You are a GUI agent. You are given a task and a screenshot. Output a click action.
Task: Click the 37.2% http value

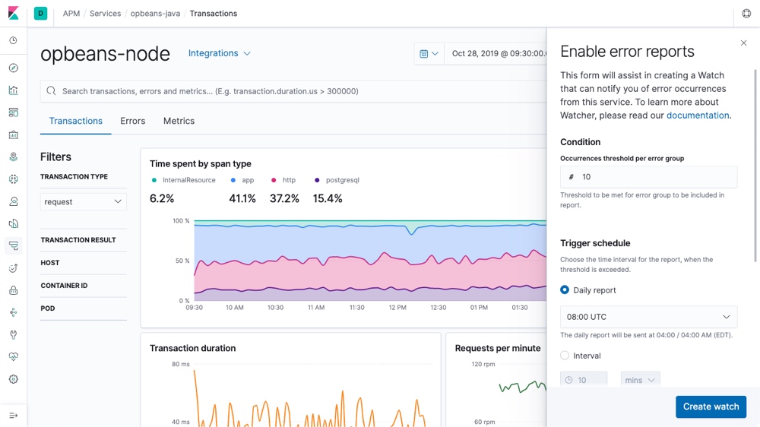pyautogui.click(x=284, y=199)
